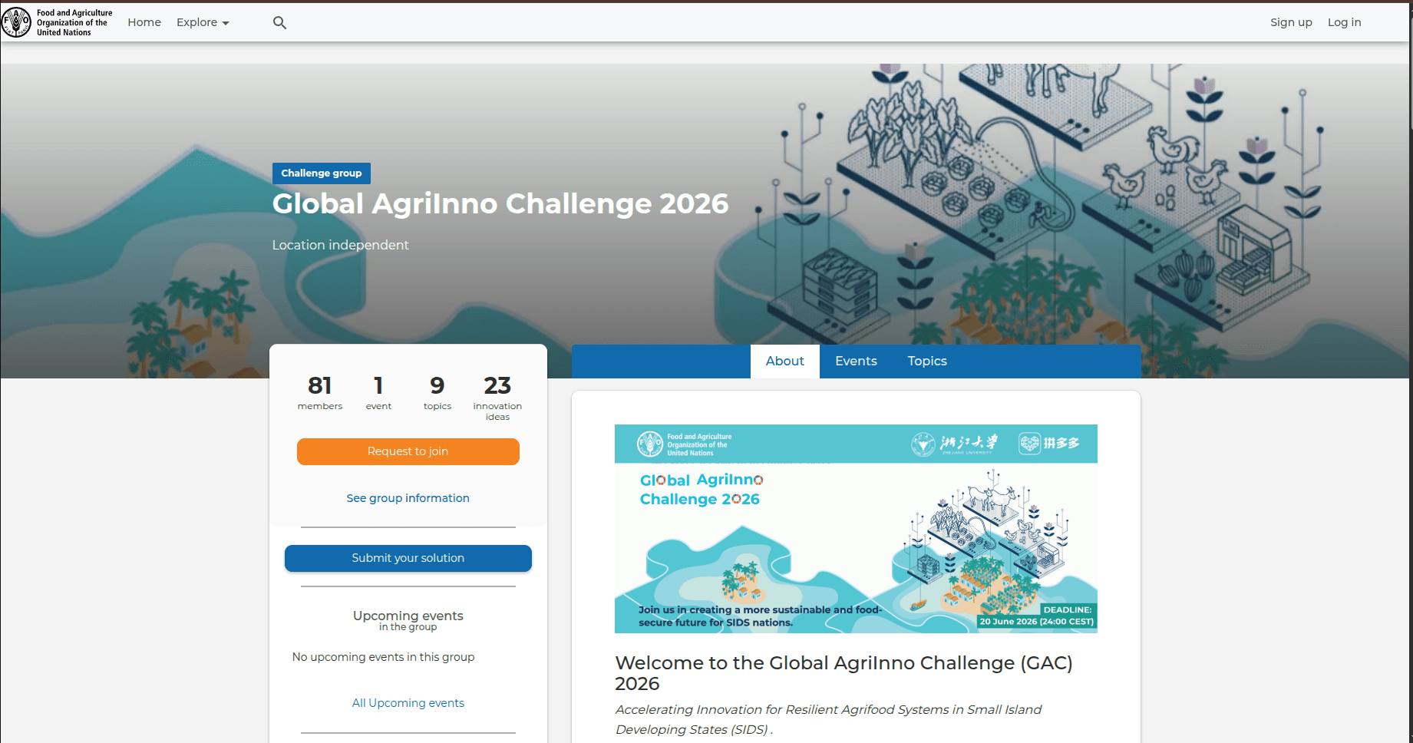Click the Global AgriInno Challenge 2026 title
Viewport: 1413px width, 743px height.
pos(500,204)
